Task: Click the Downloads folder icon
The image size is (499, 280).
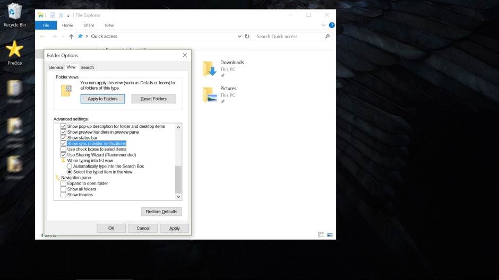Action: click(x=210, y=68)
